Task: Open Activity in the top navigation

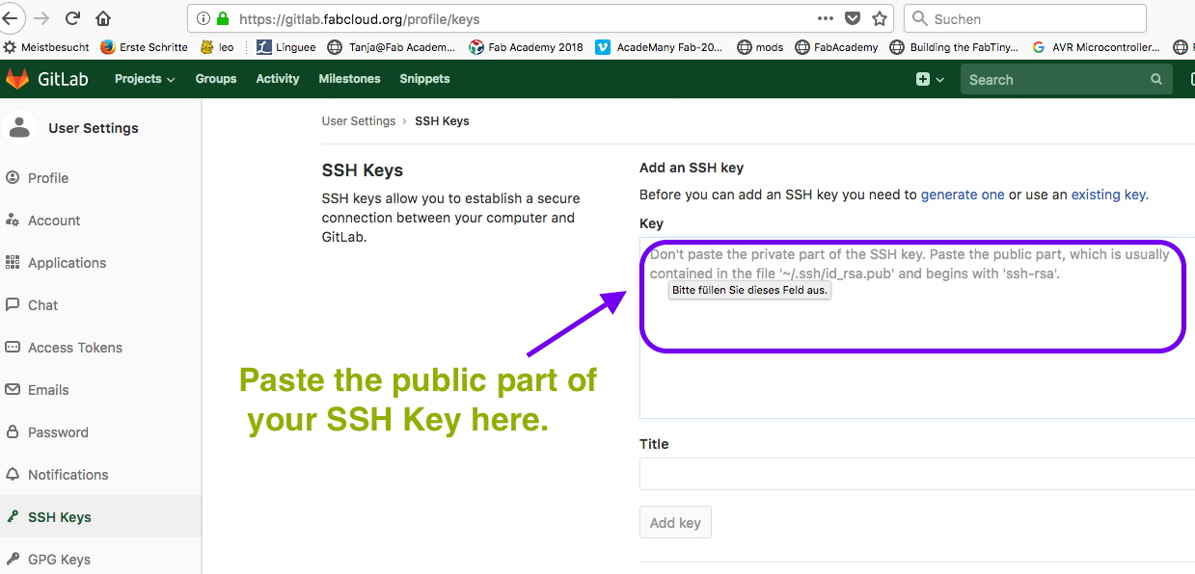Action: (278, 79)
